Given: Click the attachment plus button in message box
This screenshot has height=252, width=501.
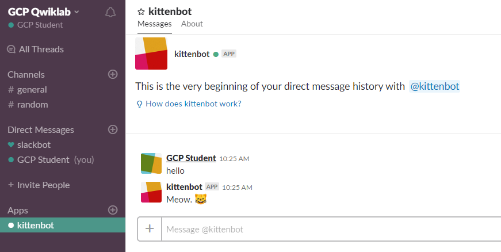Looking at the screenshot, I should pos(150,228).
